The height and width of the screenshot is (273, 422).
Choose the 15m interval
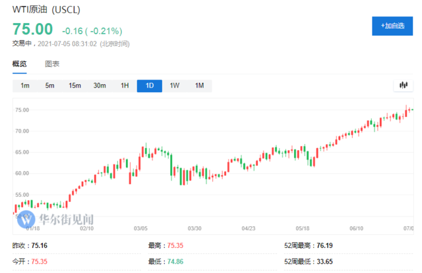pos(75,86)
